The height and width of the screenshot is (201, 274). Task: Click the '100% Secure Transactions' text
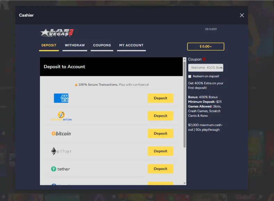[98, 85]
